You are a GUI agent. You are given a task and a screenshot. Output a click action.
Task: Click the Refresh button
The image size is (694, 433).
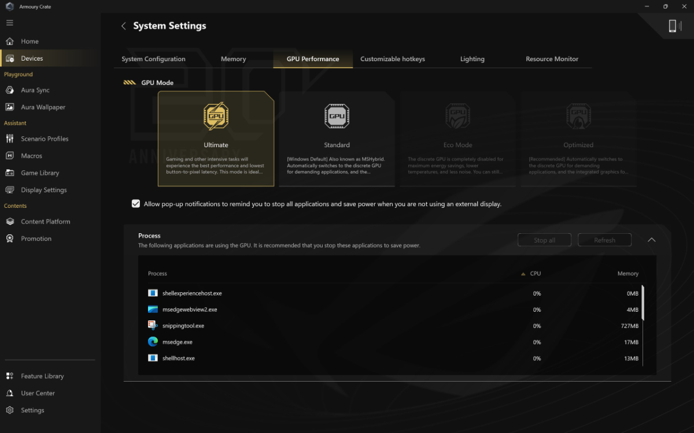coord(604,240)
